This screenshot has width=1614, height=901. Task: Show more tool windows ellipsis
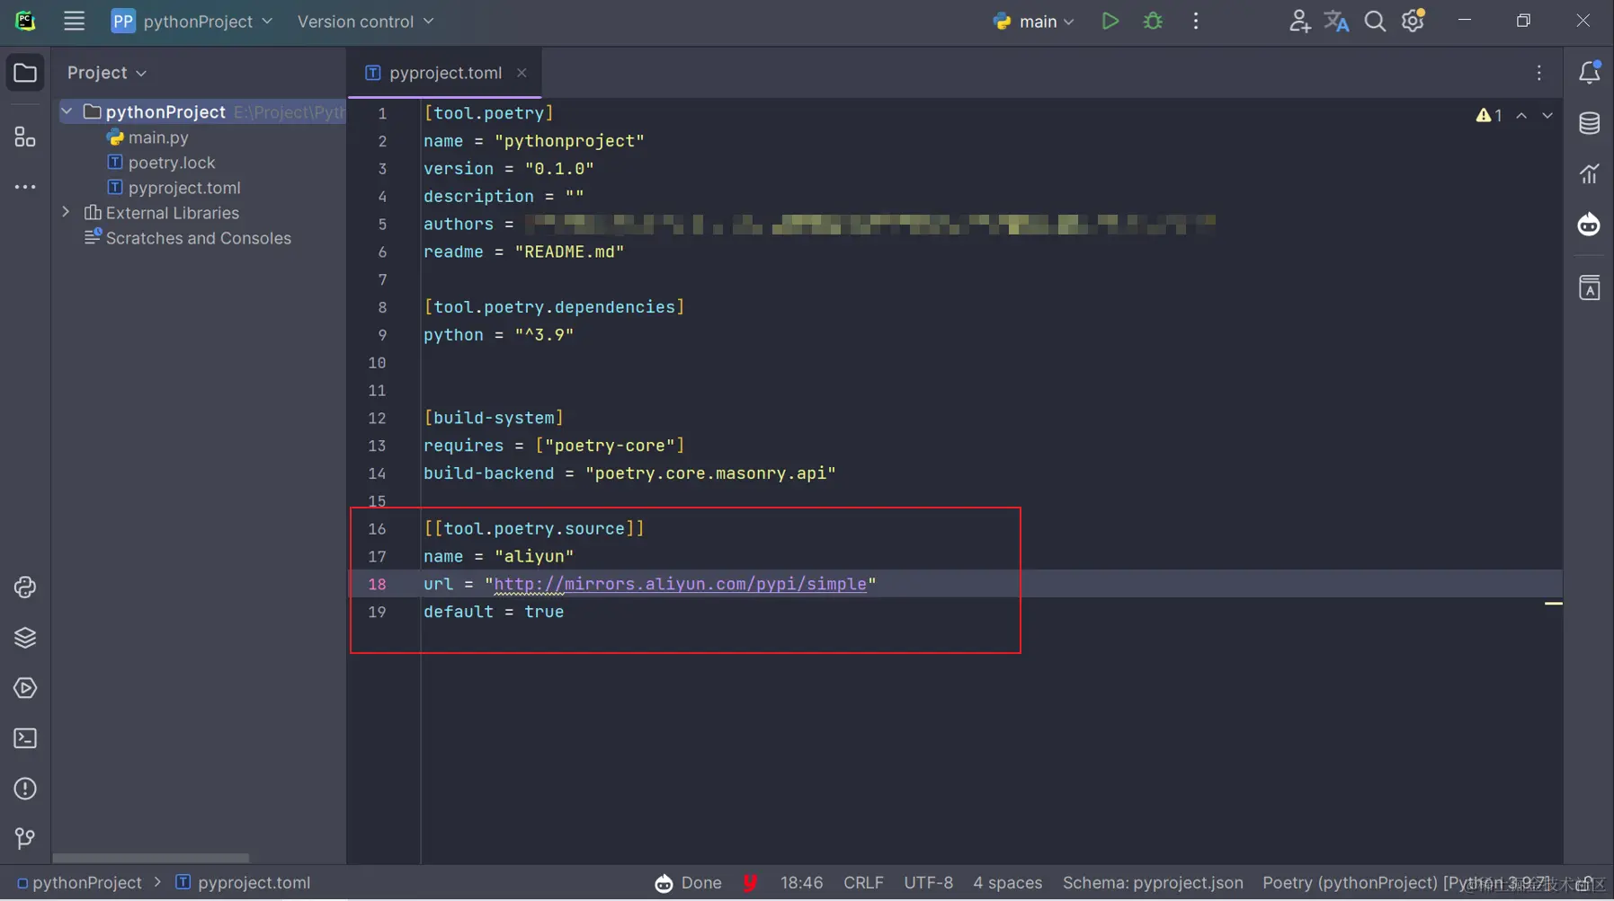click(25, 187)
